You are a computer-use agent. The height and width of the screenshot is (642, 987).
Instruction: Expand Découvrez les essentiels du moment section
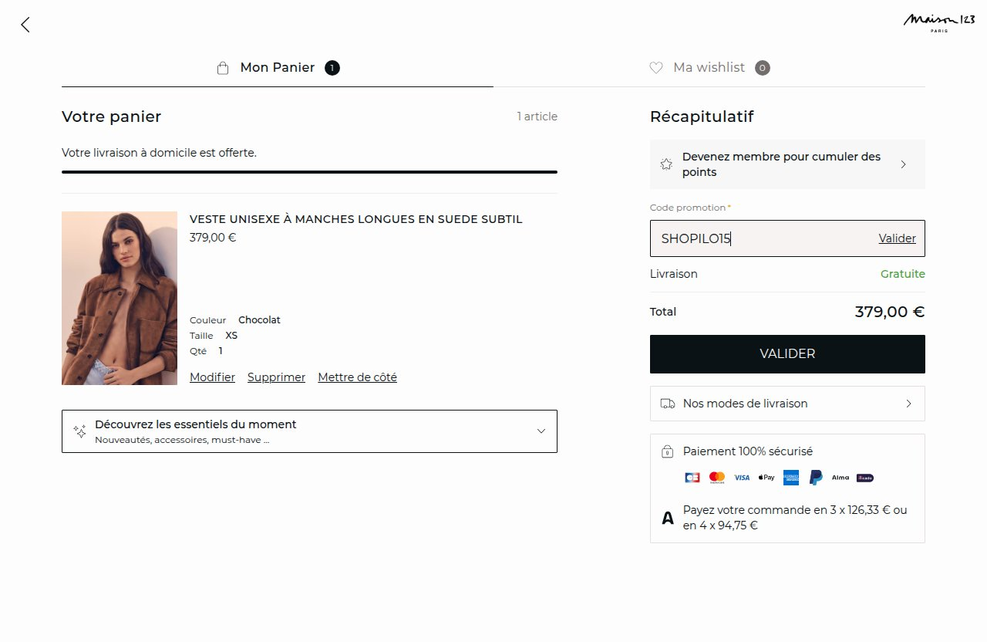tap(309, 431)
